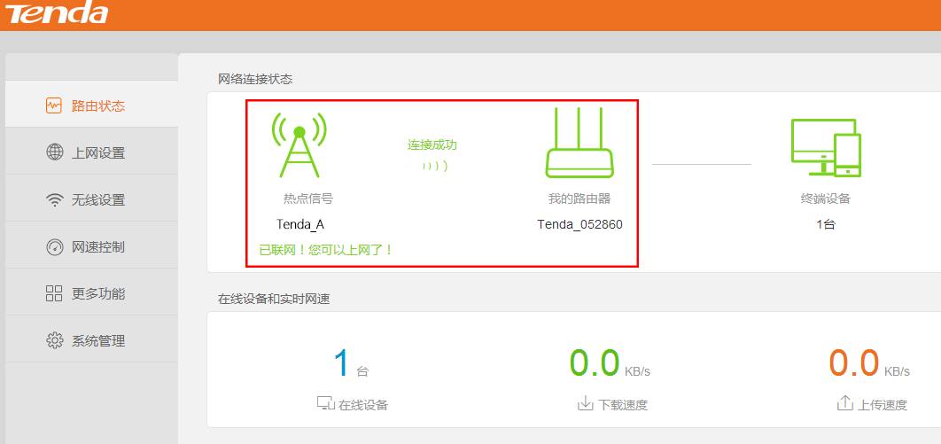Image resolution: width=941 pixels, height=444 pixels.
Task: Click the gear icon beside 系统管理
Action: click(55, 341)
